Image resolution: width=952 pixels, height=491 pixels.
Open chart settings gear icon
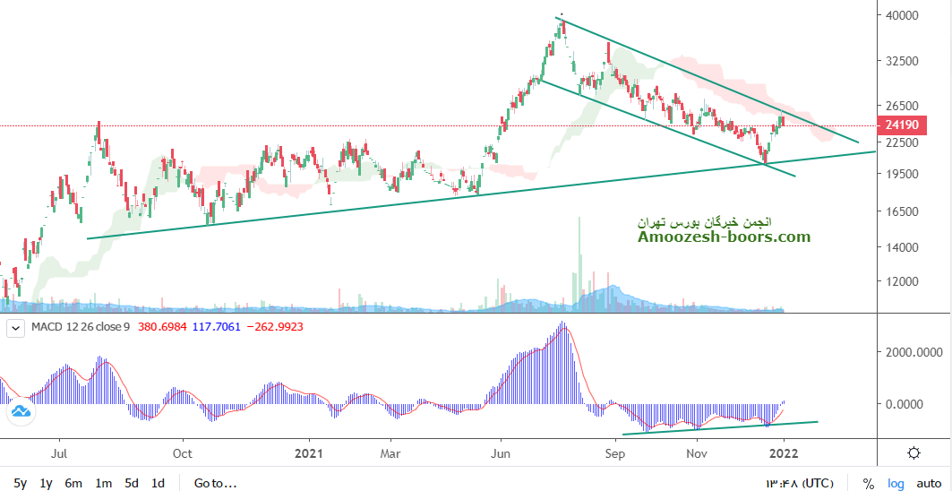[913, 452]
